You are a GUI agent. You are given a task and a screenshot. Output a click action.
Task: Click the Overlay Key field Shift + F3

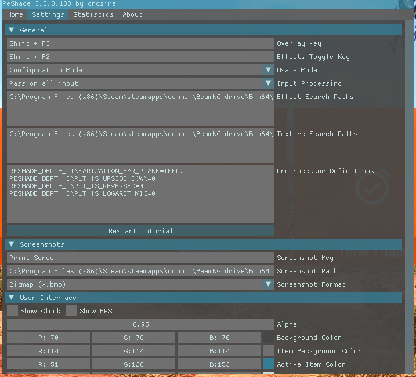point(140,43)
